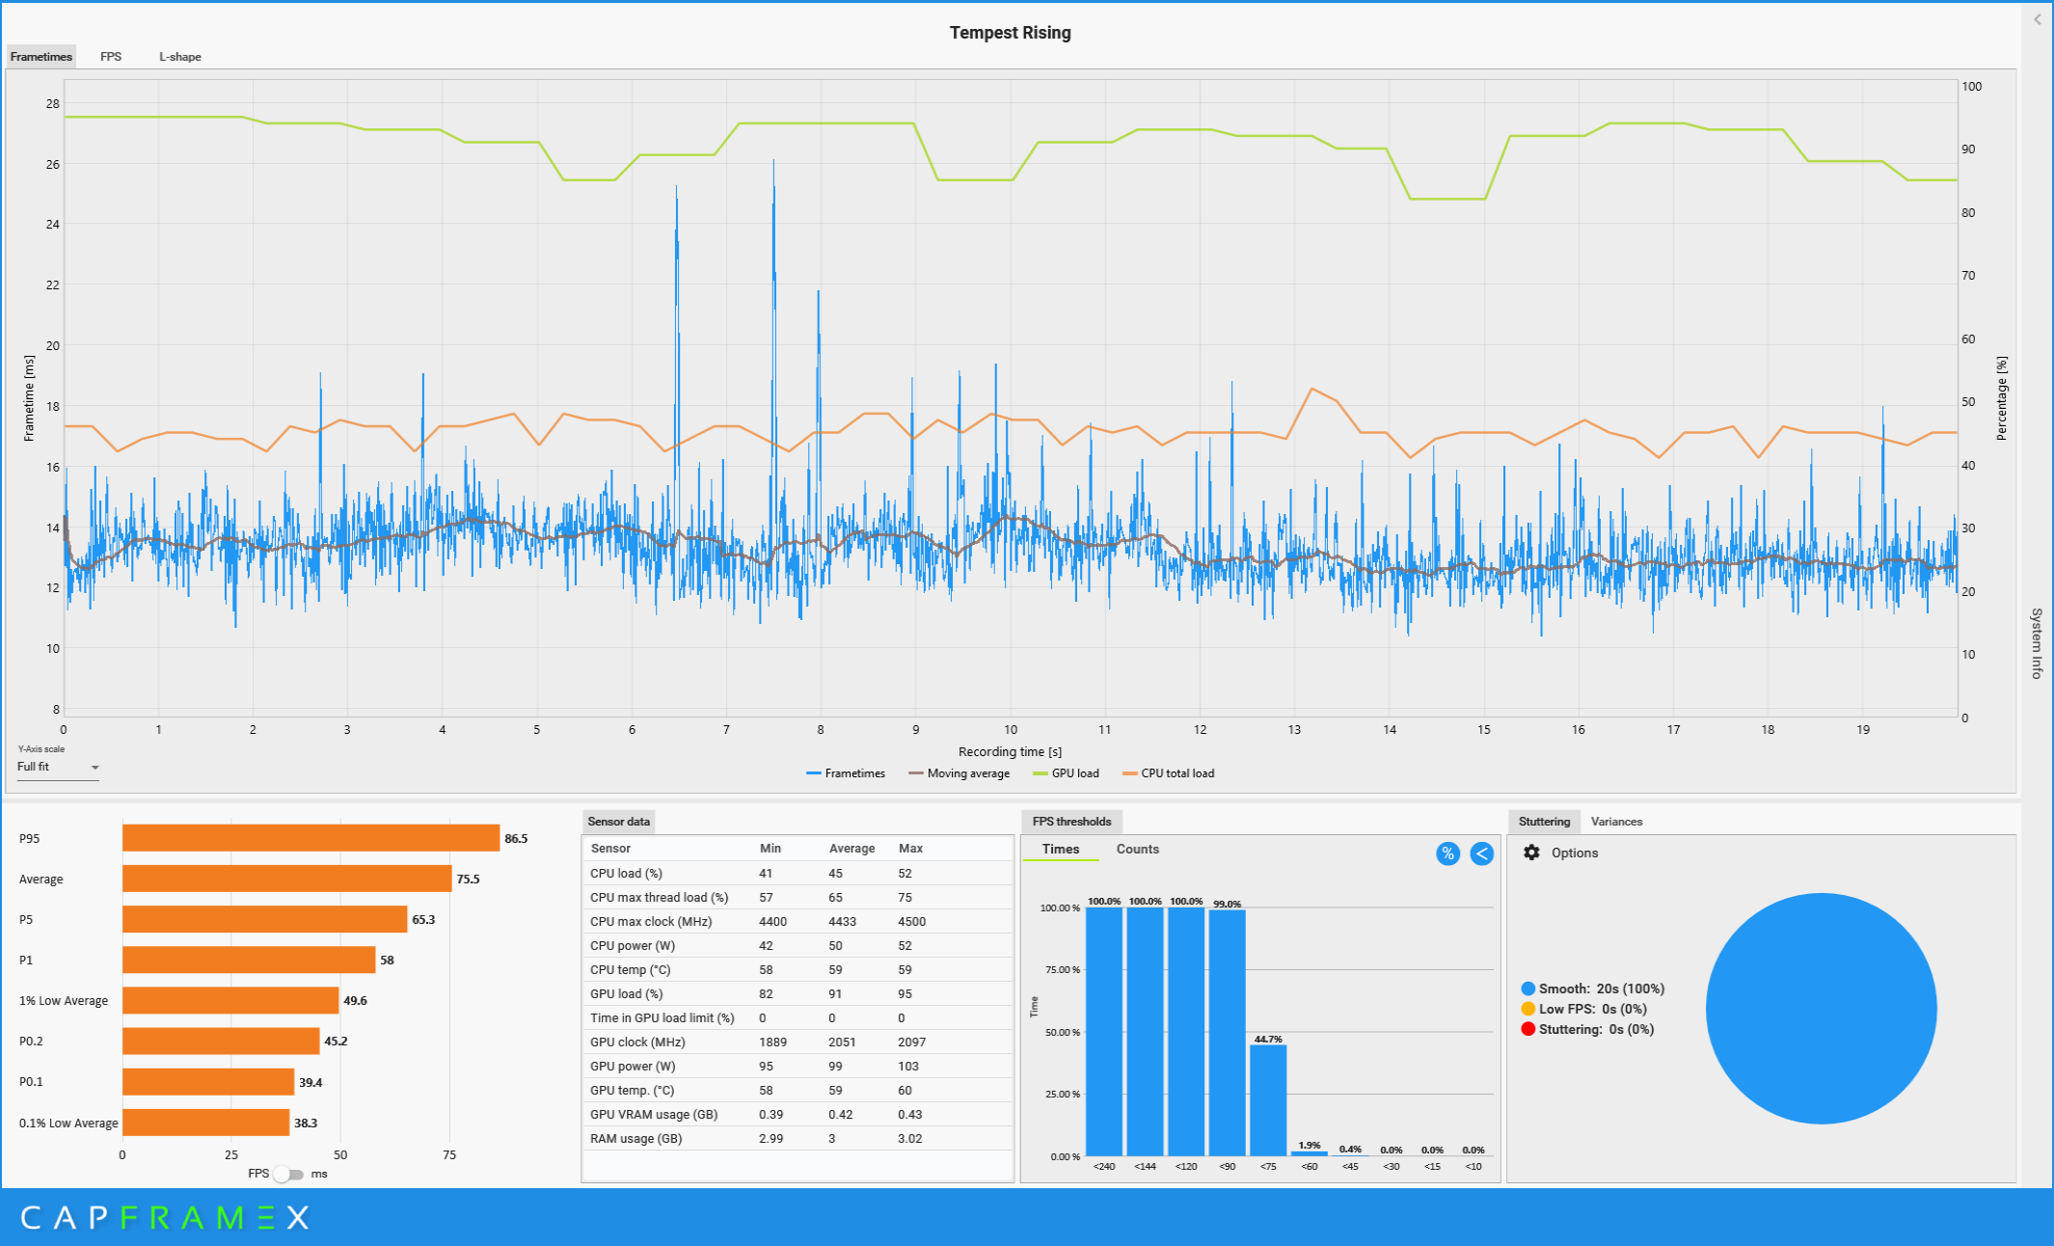2054x1246 pixels.
Task: Expand the System Info panel via top-right chevron
Action: point(2038,17)
